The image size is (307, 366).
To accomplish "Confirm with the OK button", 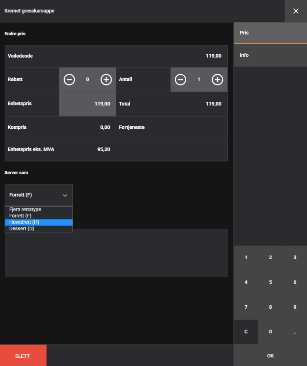I will 270,356.
